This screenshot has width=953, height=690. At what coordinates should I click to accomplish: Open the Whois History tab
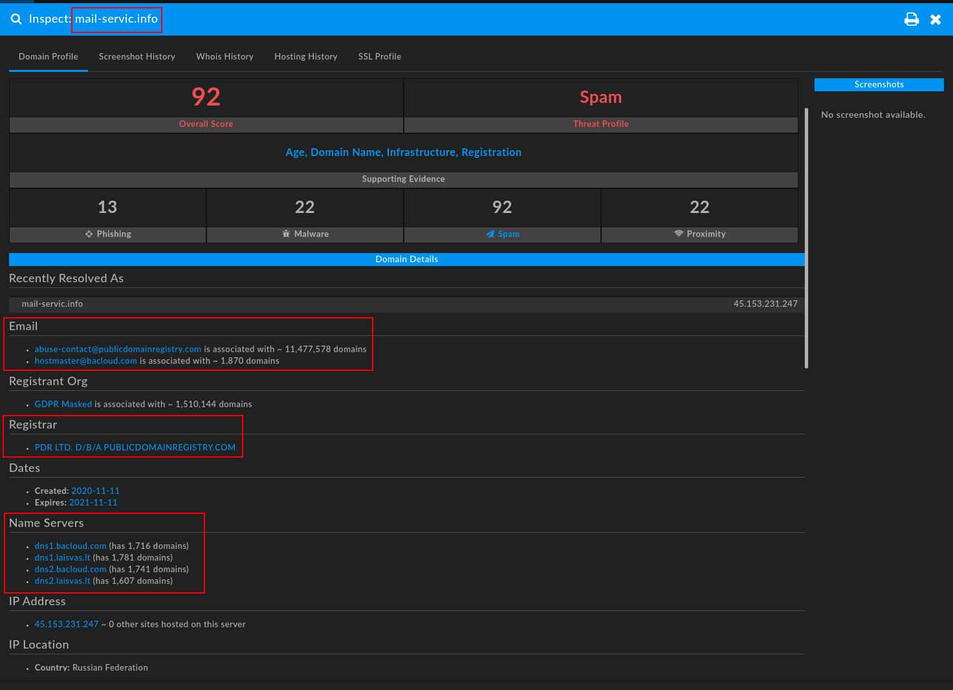coord(225,56)
